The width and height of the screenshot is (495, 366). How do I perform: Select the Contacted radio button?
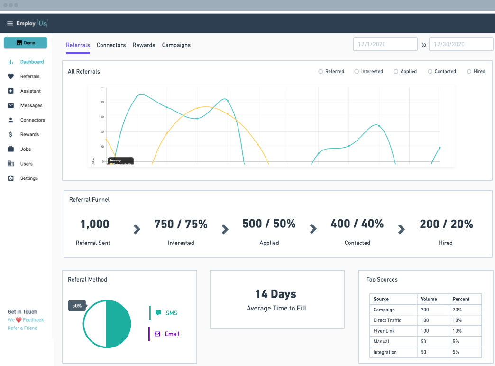430,71
